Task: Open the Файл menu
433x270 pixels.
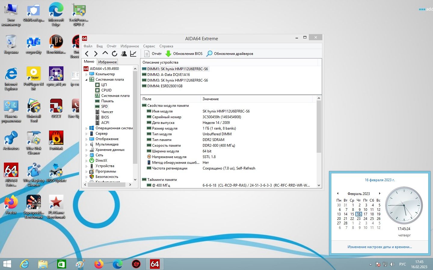Action: pyautogui.click(x=88, y=46)
